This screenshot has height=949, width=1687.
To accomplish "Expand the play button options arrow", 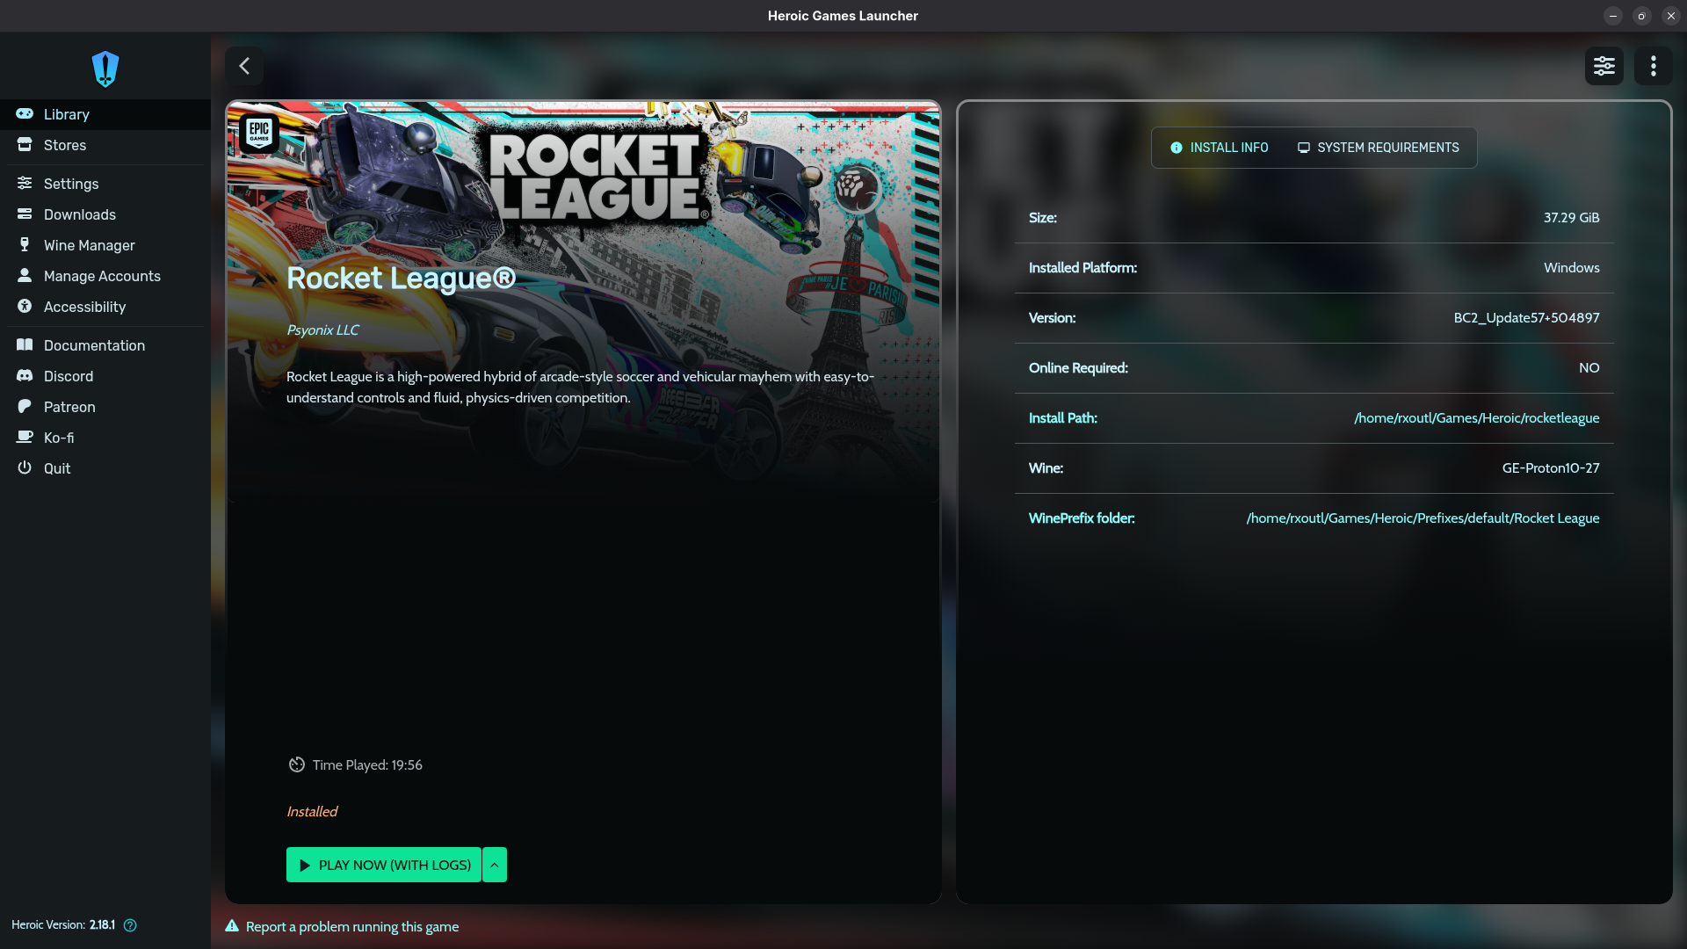I will point(495,865).
